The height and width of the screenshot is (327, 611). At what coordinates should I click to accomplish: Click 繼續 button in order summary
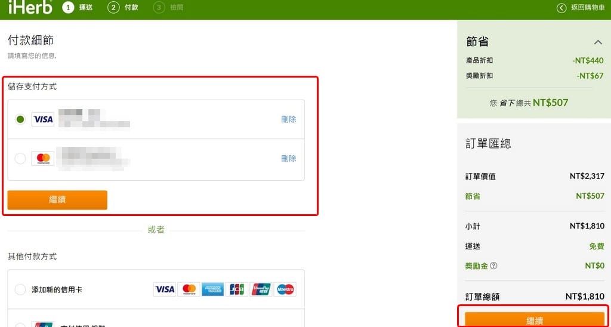[x=534, y=320]
